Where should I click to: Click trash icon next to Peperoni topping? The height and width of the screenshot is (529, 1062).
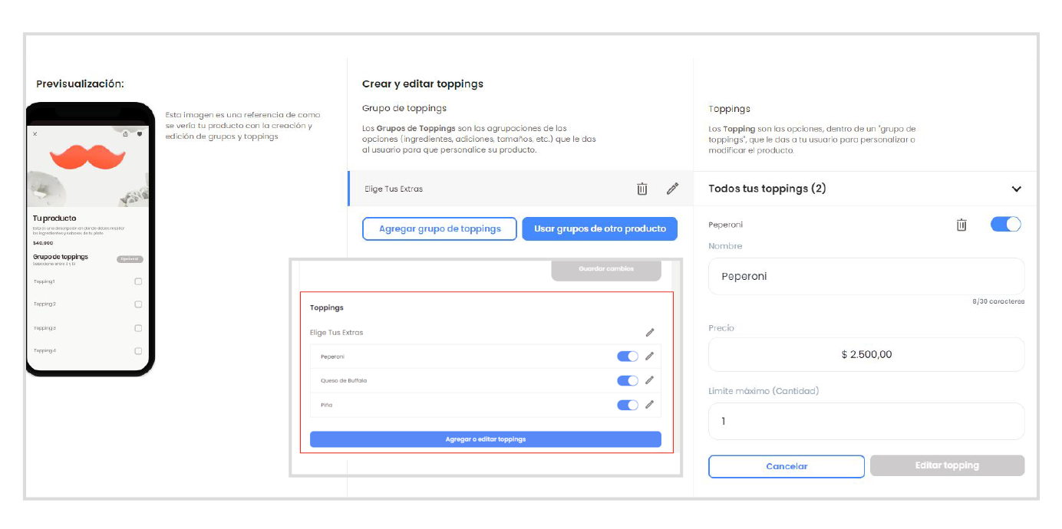(961, 225)
